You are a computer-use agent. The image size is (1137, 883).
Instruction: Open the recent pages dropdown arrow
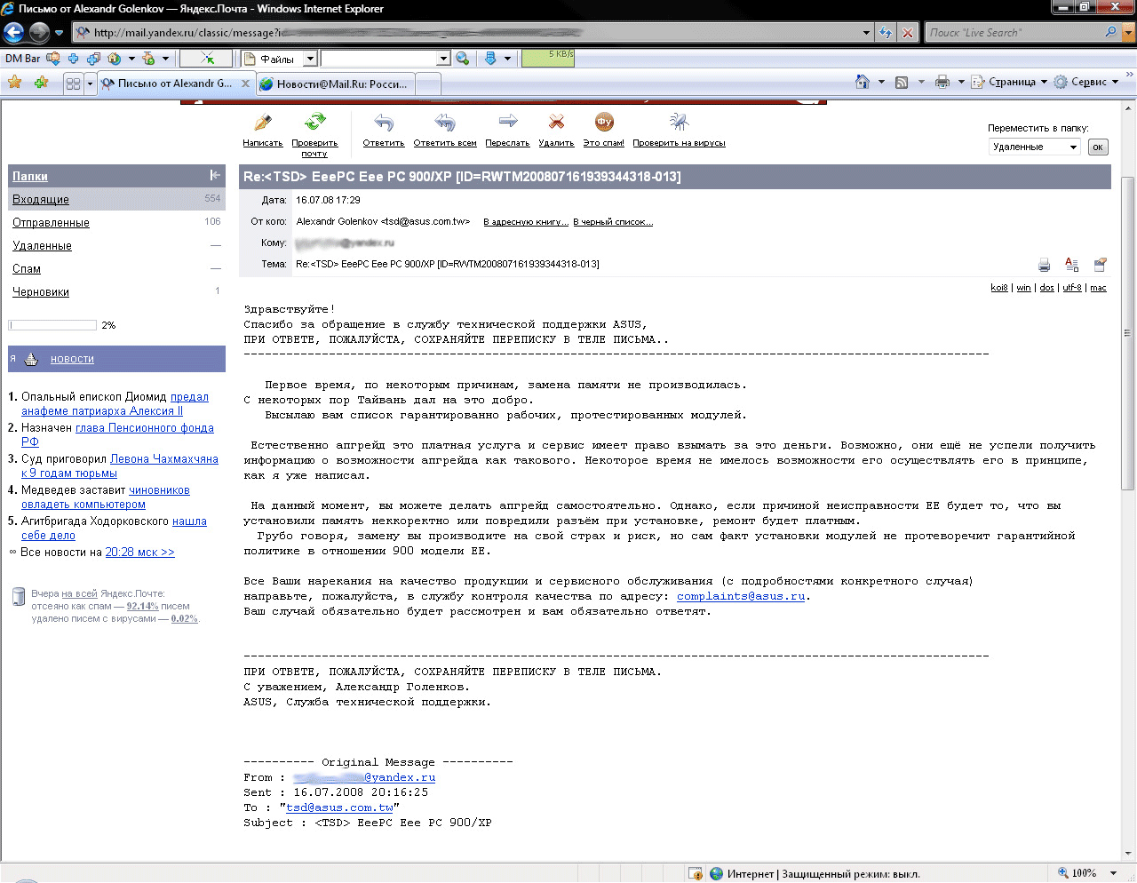click(x=60, y=33)
